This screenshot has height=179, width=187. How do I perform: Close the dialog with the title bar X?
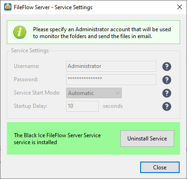(180, 7)
